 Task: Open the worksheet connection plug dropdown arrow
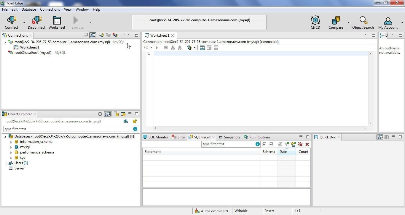coord(194,48)
